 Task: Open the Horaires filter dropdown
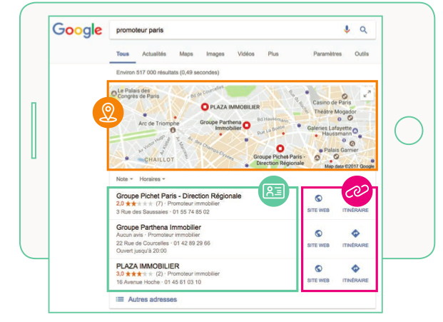tap(153, 178)
